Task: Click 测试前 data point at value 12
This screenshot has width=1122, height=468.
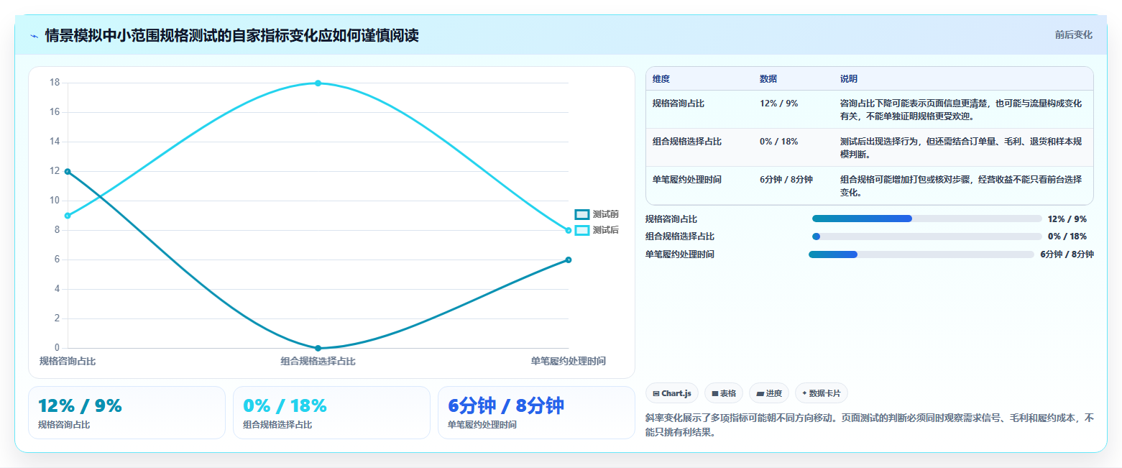Action: 68,172
